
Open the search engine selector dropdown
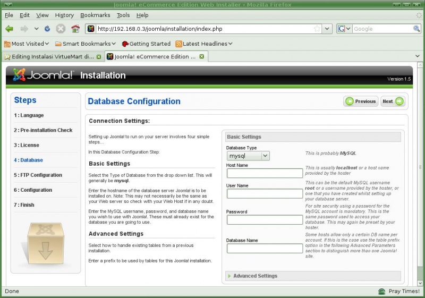(344, 29)
